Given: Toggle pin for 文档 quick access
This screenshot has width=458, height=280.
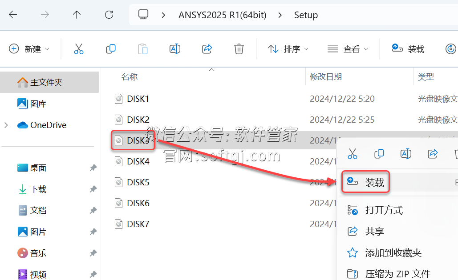Looking at the screenshot, I should [93, 210].
